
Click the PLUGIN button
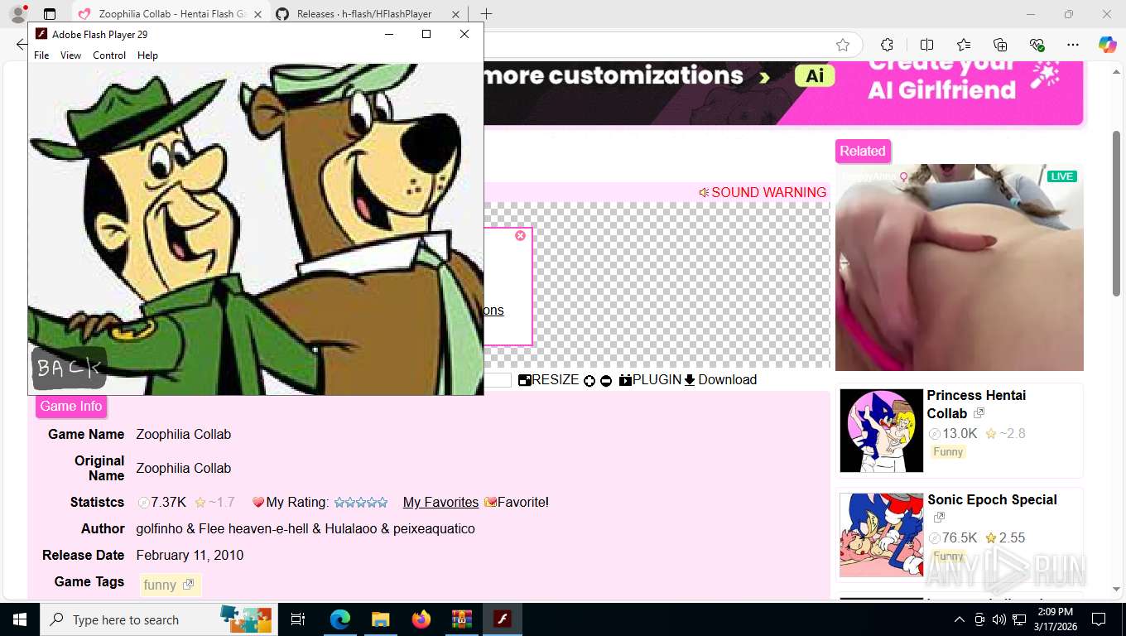(x=650, y=379)
